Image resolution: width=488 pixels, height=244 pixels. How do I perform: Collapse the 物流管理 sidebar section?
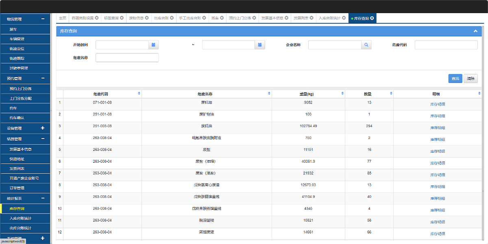[x=43, y=19]
